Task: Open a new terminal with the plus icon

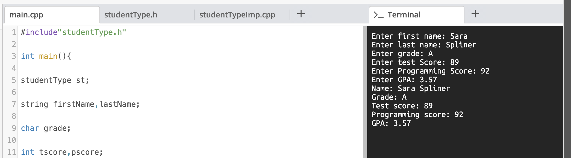Action: [x=475, y=14]
